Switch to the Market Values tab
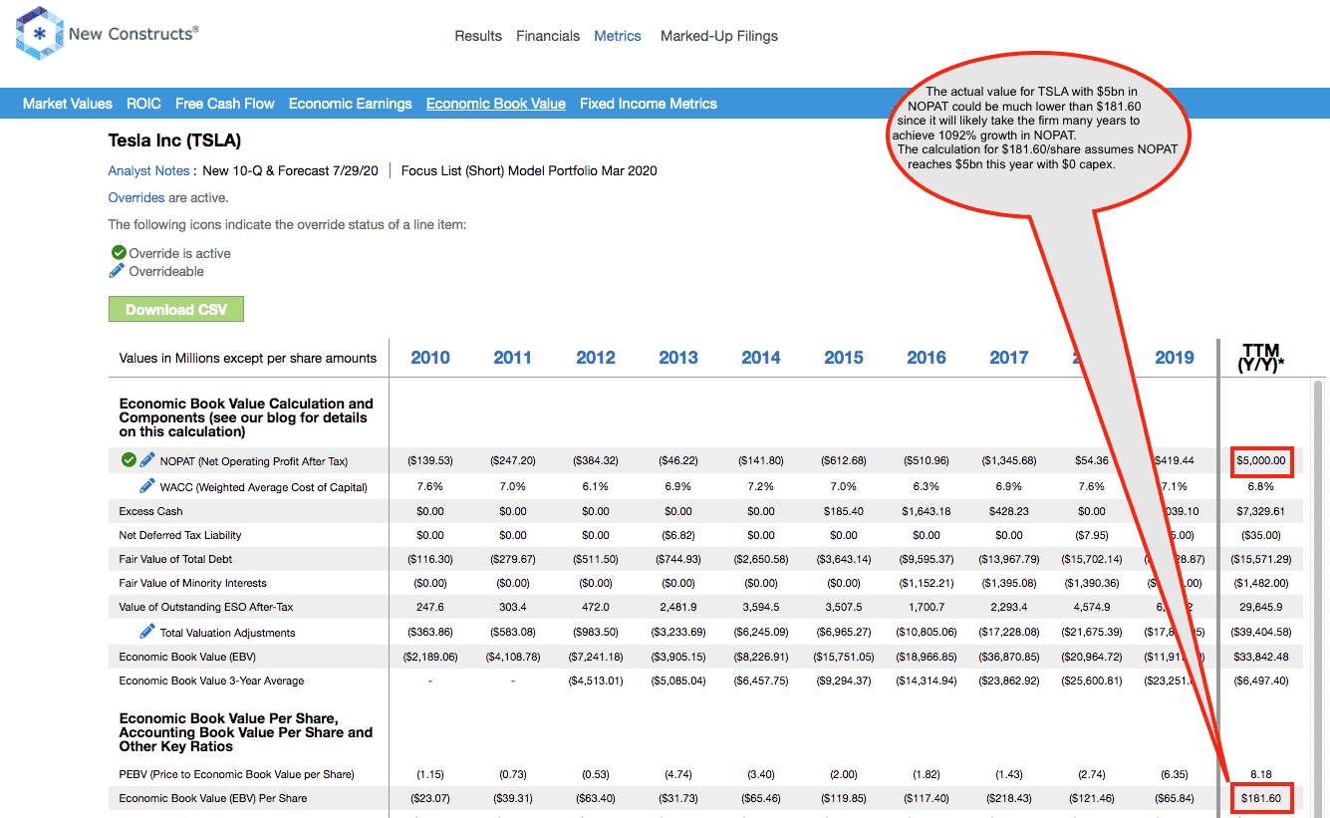This screenshot has height=818, width=1330. pyautogui.click(x=68, y=104)
